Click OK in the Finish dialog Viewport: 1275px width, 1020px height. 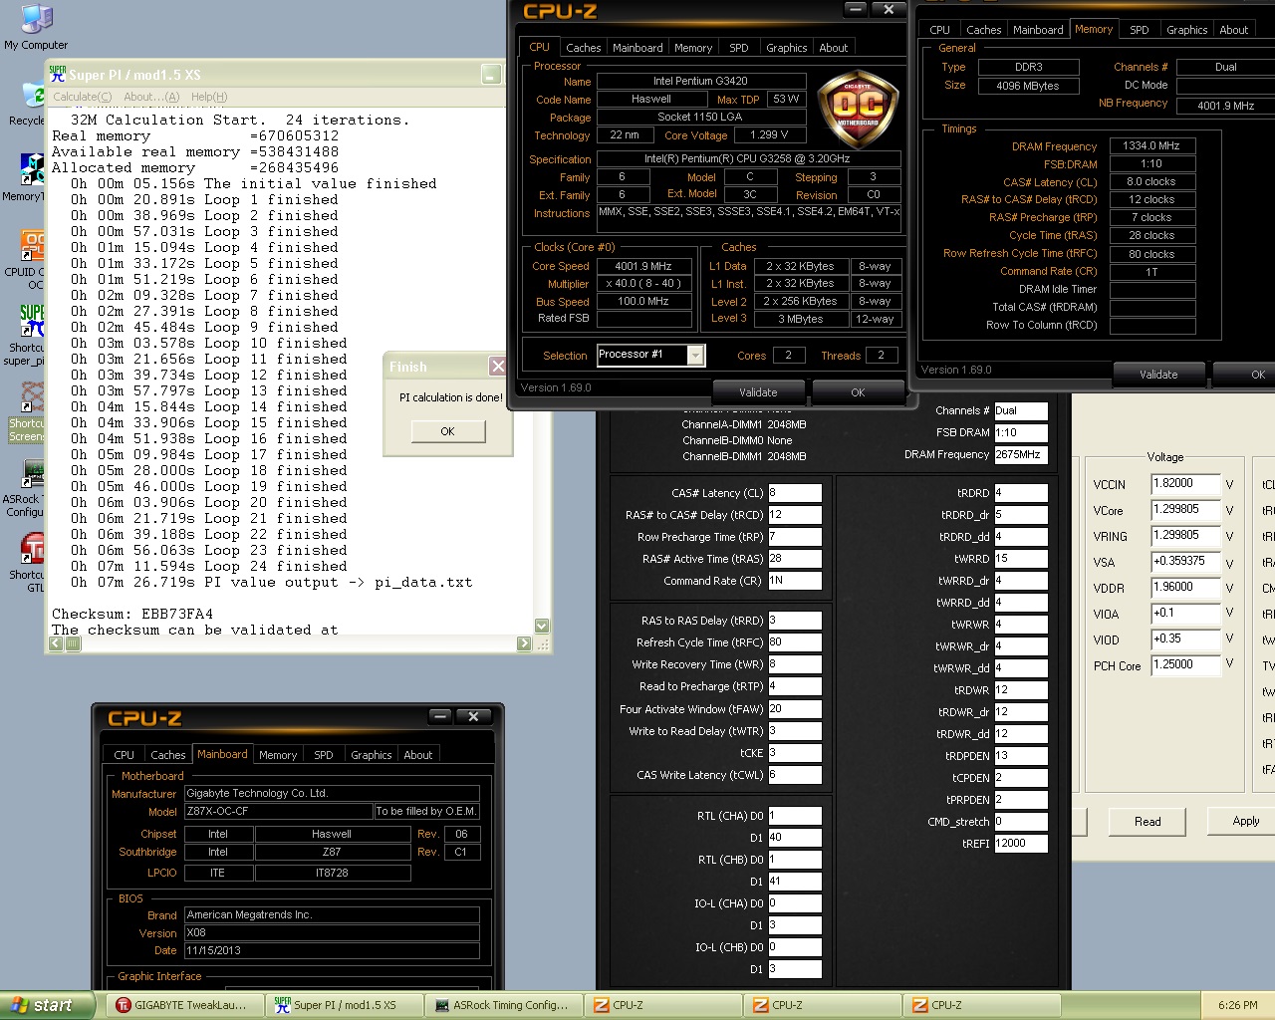[x=448, y=431]
